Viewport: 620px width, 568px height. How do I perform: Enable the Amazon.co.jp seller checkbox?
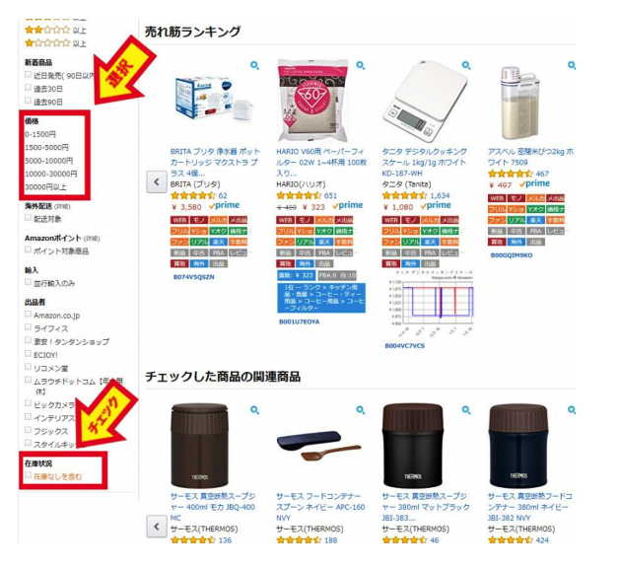(28, 314)
